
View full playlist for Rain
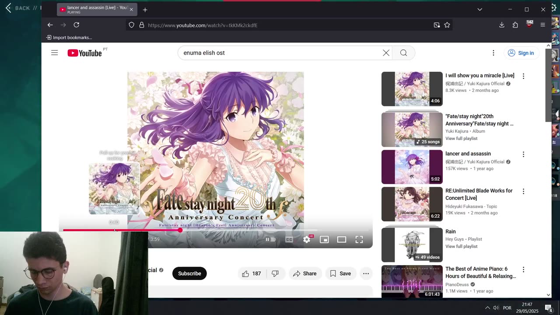click(x=462, y=246)
